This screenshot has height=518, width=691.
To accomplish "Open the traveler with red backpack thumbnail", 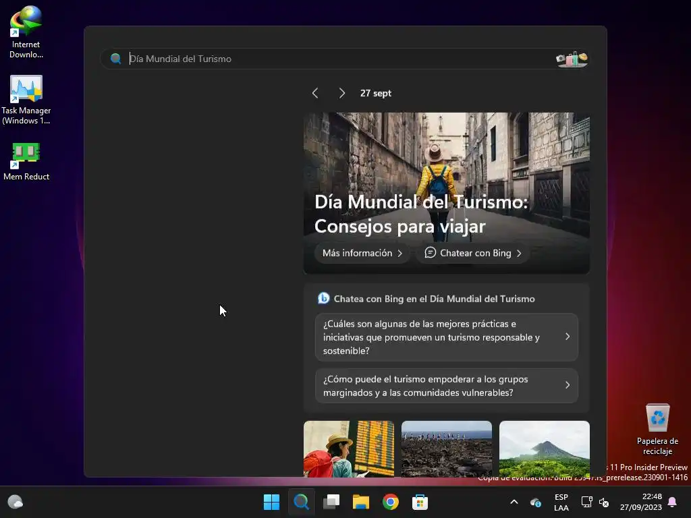I will coord(349,449).
